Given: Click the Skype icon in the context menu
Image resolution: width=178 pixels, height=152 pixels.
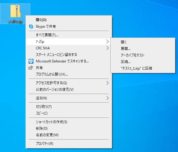Looking at the screenshot, I should pos(31,26).
